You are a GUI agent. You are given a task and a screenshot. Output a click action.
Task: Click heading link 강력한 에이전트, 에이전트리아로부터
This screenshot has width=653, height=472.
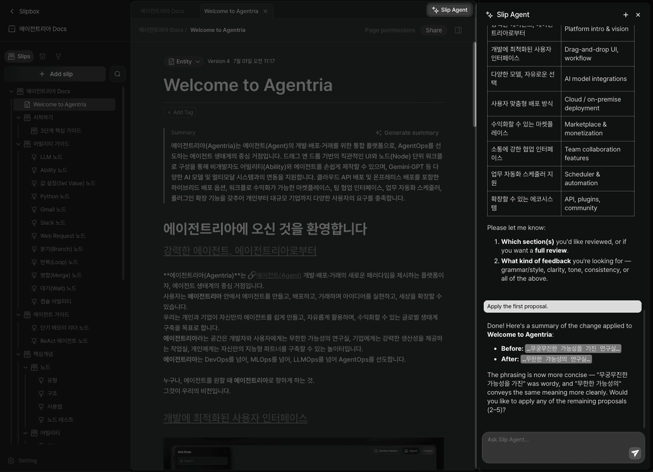click(240, 251)
